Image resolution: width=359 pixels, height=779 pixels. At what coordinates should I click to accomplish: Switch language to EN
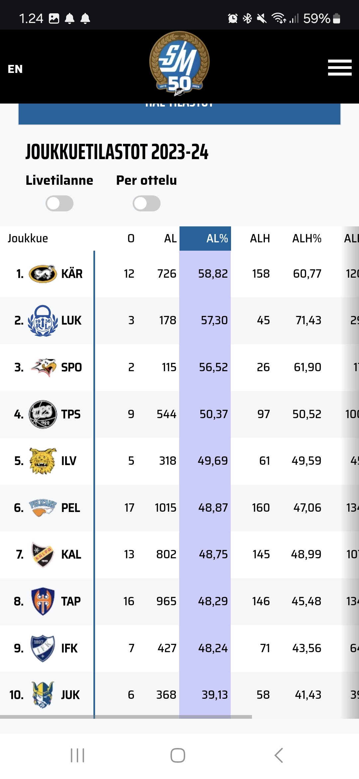[15, 69]
